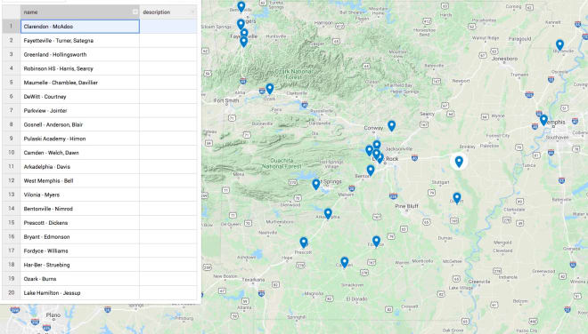
Task: Click the Arkadelphia map pin
Action: (x=328, y=213)
